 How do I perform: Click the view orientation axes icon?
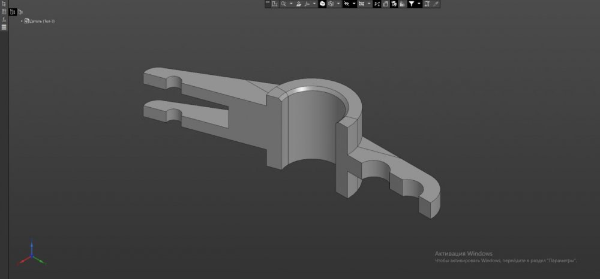tap(307, 4)
